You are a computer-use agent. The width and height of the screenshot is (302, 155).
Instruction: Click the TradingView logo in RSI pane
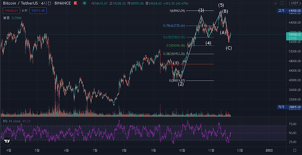point(7,141)
